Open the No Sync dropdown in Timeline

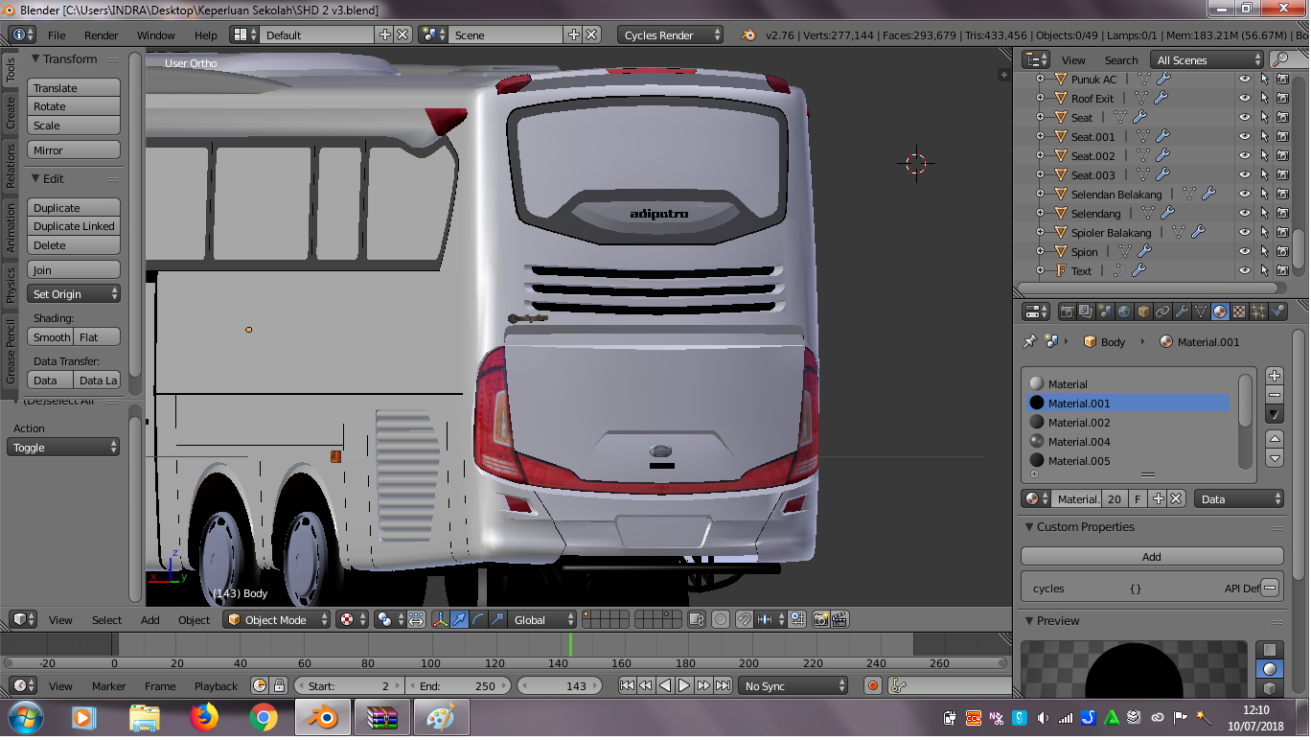793,685
